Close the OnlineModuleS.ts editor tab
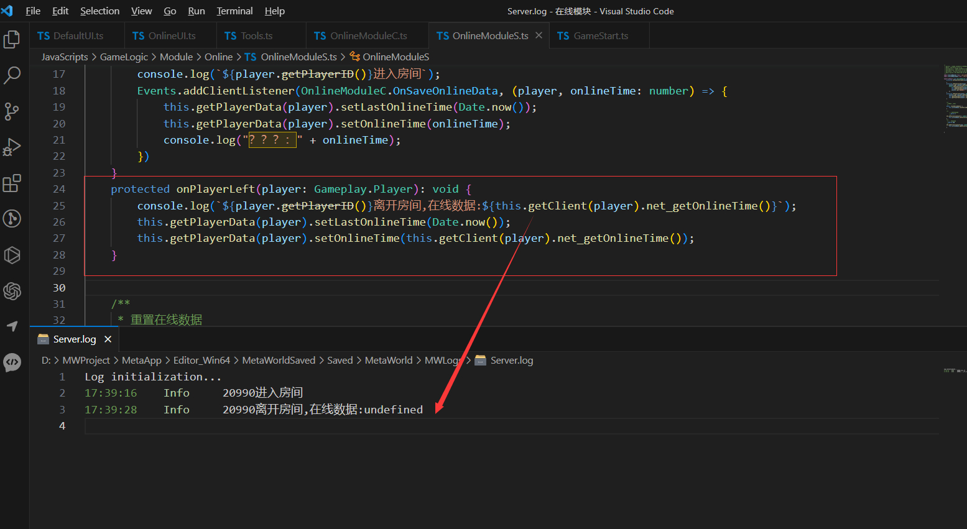This screenshot has height=529, width=967. coord(539,35)
